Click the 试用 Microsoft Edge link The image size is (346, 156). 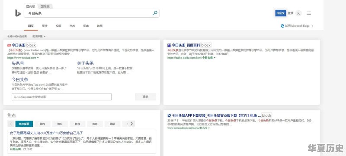[x=297, y=26]
